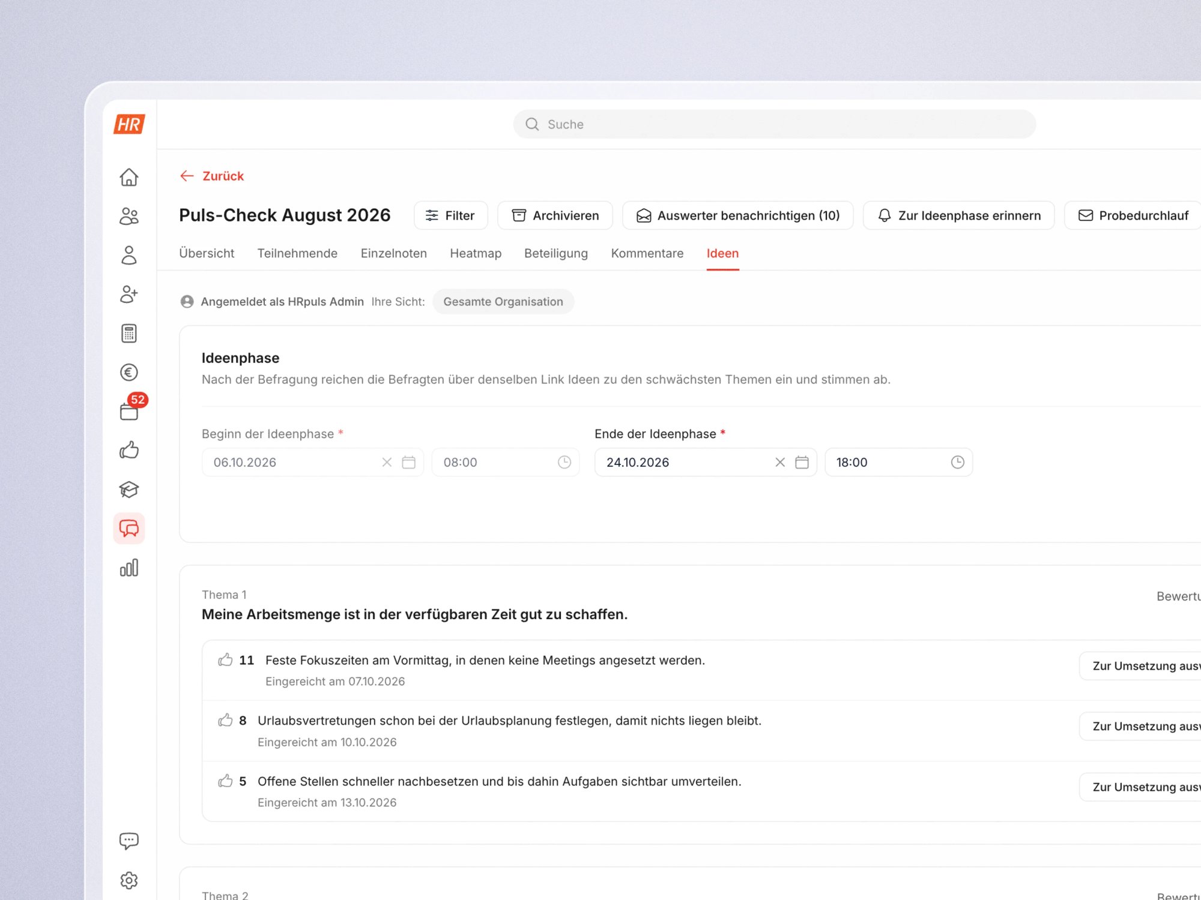Click the end date field 24.10.2026
This screenshot has height=900, width=1201.
(705, 462)
